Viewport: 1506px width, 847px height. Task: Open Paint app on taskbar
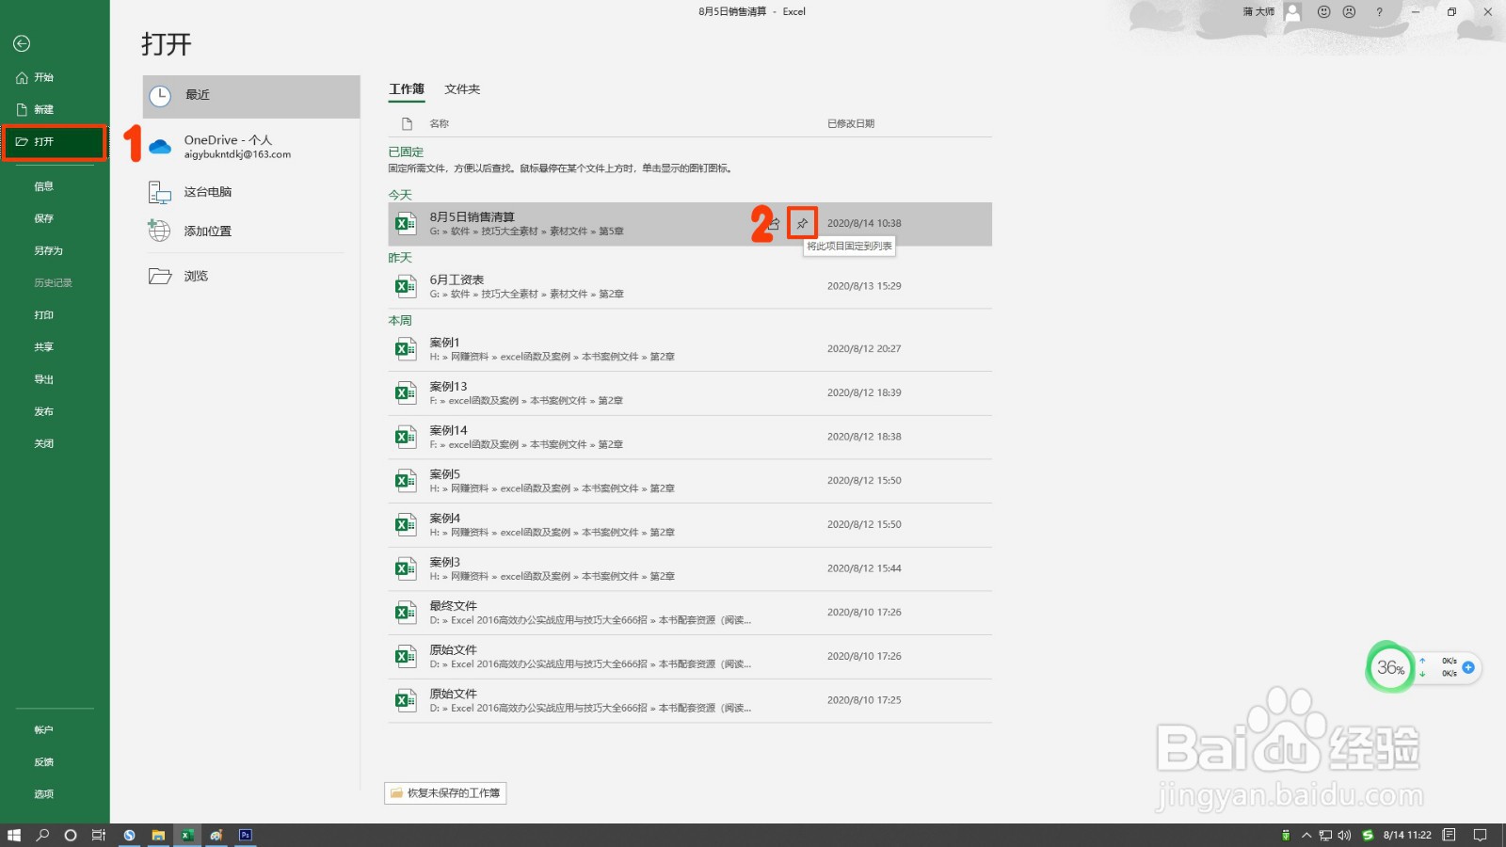pyautogui.click(x=216, y=835)
